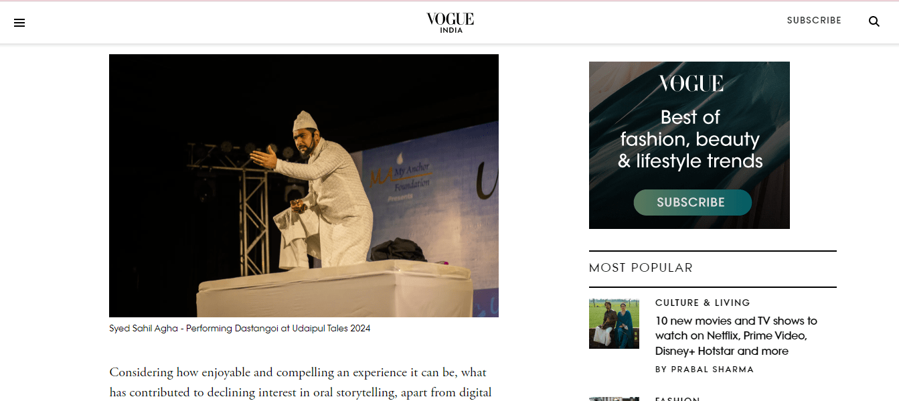Open the hamburger navigation menu
This screenshot has height=401, width=899.
[x=19, y=23]
